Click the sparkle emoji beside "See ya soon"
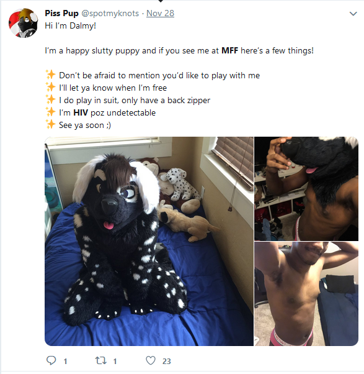Viewport: 364px width, 374px height. [x=50, y=124]
